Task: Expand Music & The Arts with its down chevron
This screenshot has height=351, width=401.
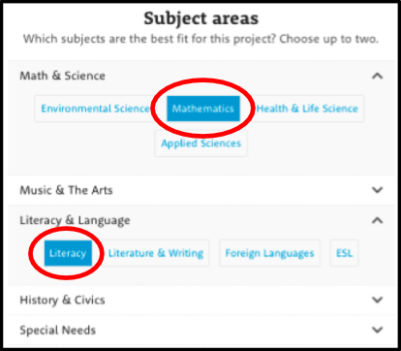Action: [377, 190]
